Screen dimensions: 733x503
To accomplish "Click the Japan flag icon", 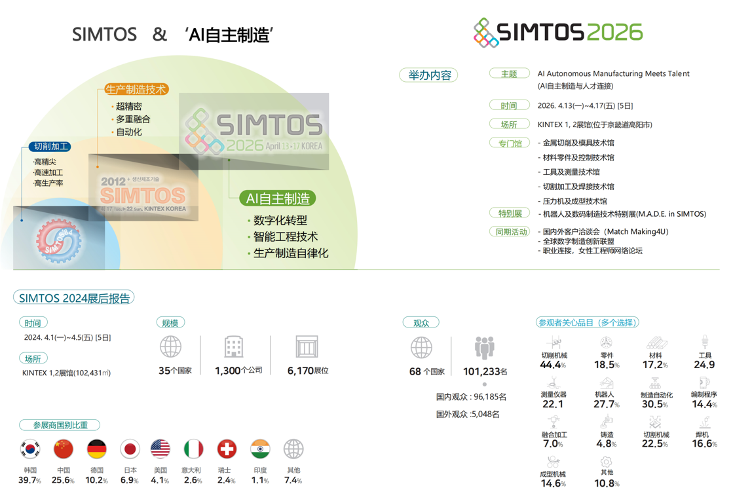I will pos(130,449).
